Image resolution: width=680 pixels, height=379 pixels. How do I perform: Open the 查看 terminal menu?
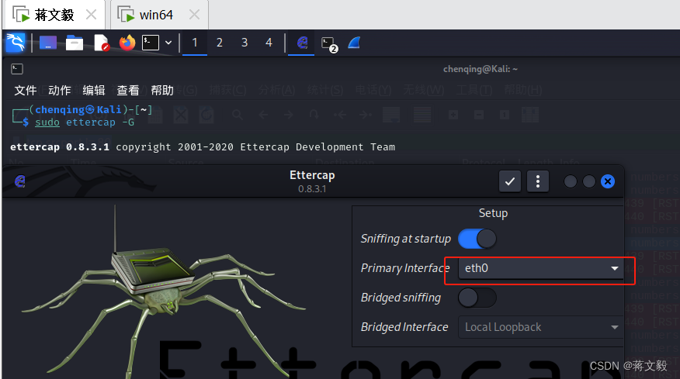click(x=128, y=90)
